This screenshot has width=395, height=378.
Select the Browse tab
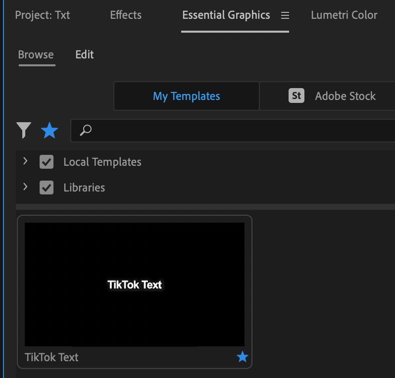(36, 54)
